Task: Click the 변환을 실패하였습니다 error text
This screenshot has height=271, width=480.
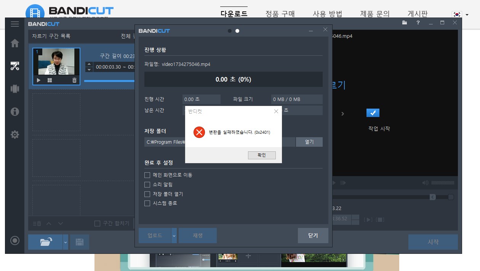Action: tap(240, 132)
